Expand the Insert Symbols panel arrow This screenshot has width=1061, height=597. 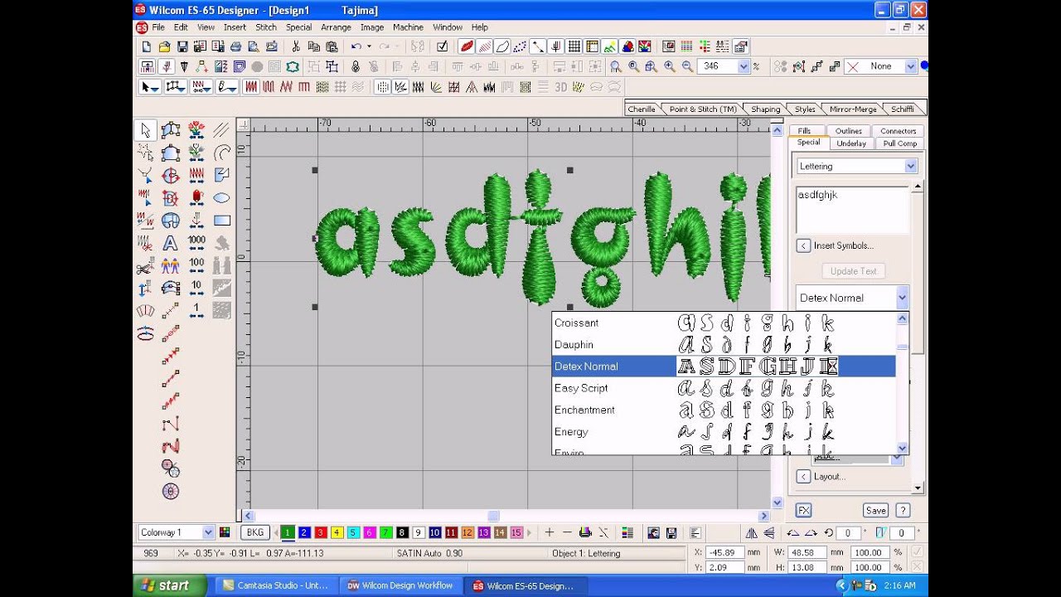click(803, 245)
